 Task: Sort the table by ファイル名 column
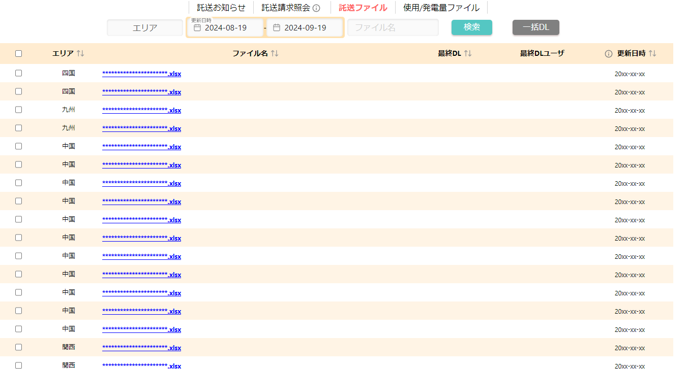[275, 54]
